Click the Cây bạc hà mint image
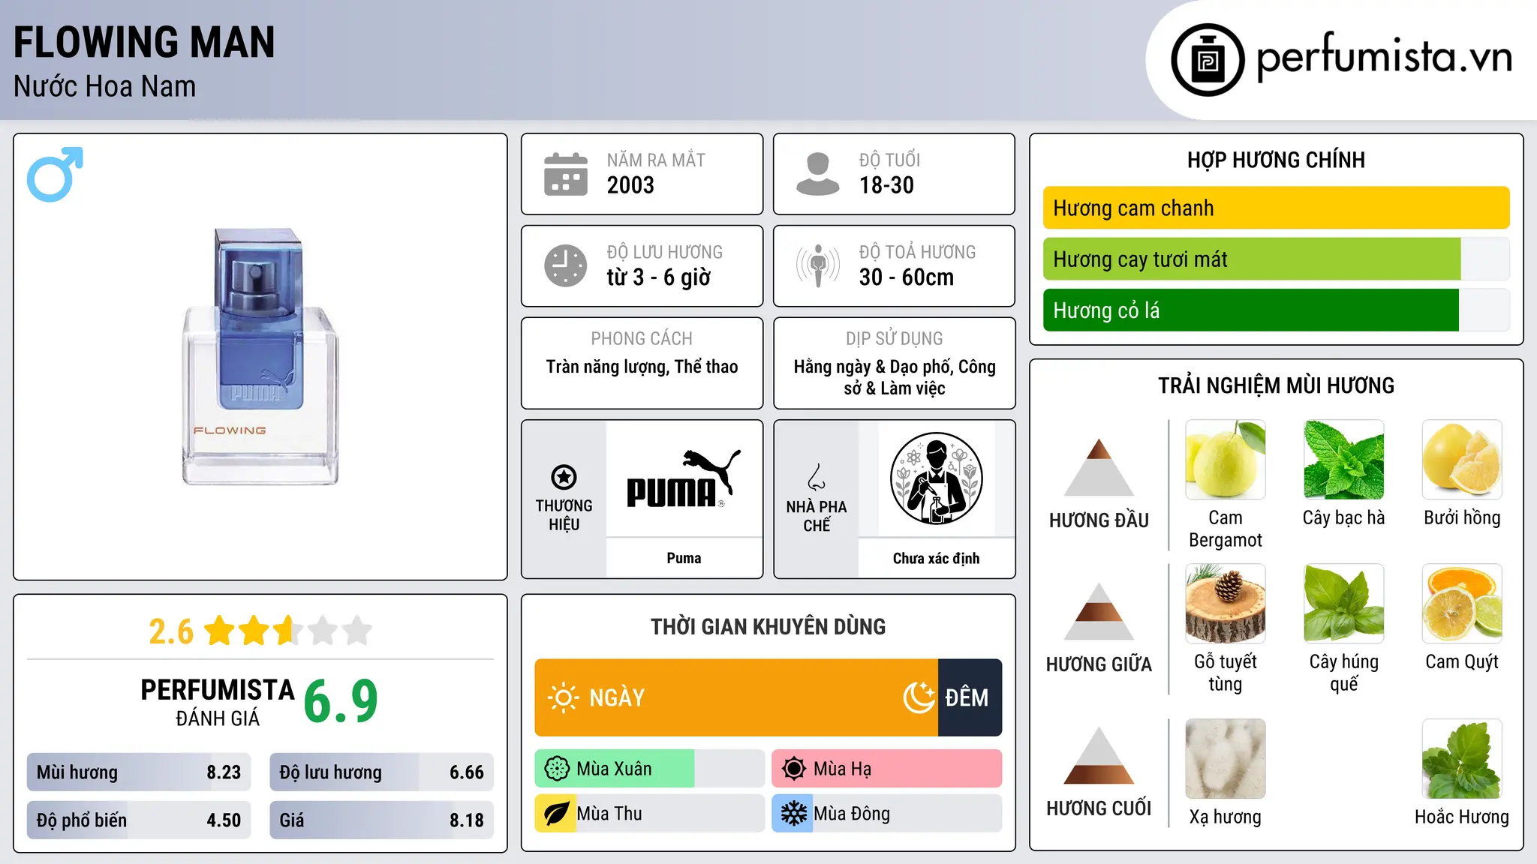The image size is (1537, 864). point(1343,460)
